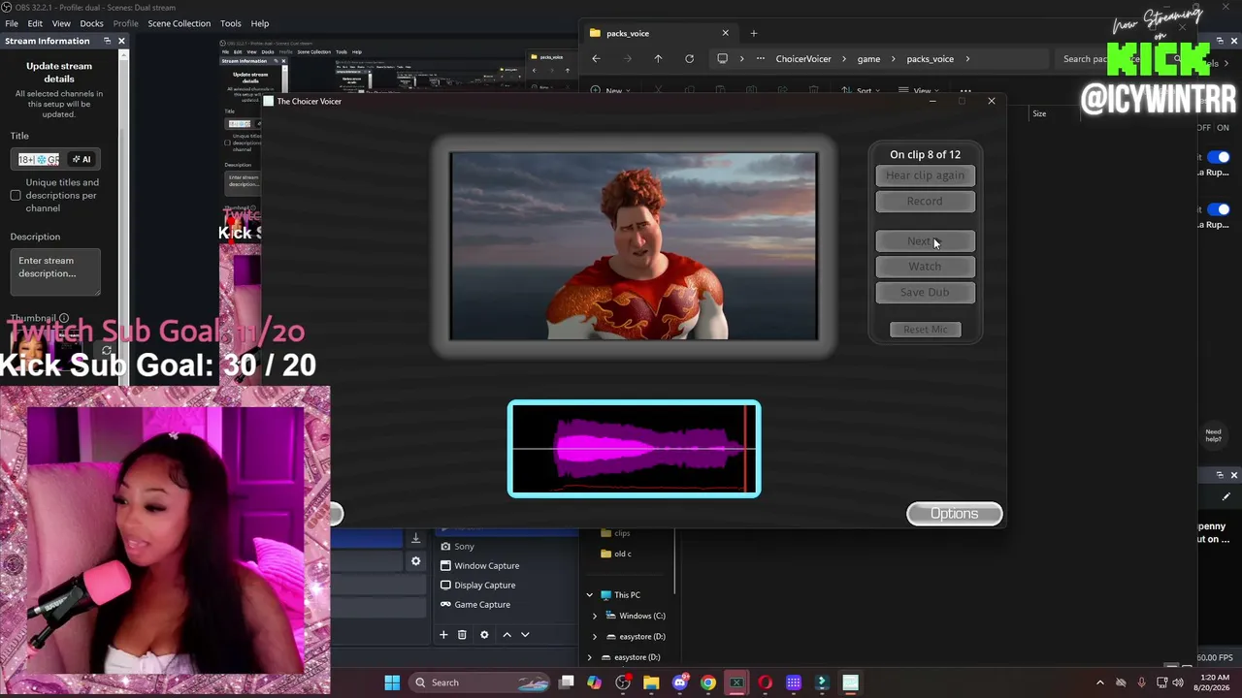Remove selected source with trash icon
Image resolution: width=1242 pixels, height=698 pixels.
tap(462, 635)
